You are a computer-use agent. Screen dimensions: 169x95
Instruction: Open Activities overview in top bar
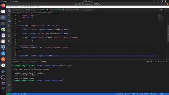click(4, 1)
